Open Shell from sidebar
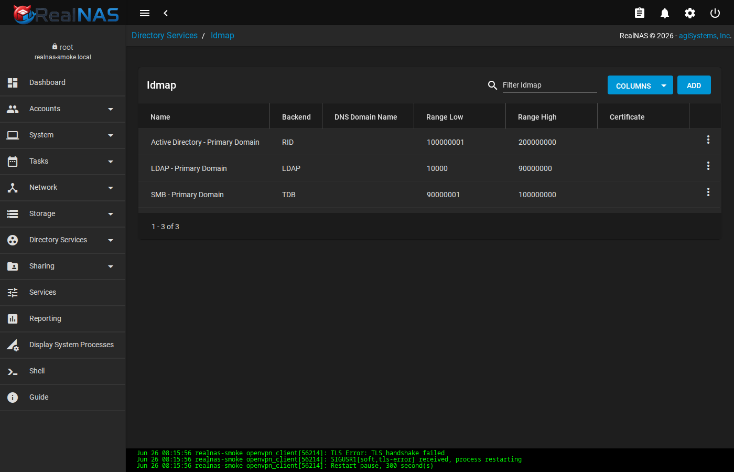 coord(63,371)
